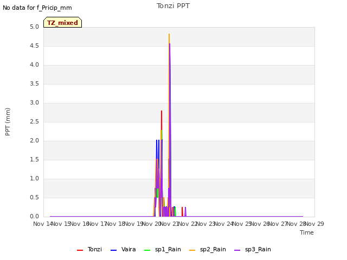This screenshot has width=347, height=260.
Task: Click the isolated purple spike near Nov 22
Action: click(185, 212)
